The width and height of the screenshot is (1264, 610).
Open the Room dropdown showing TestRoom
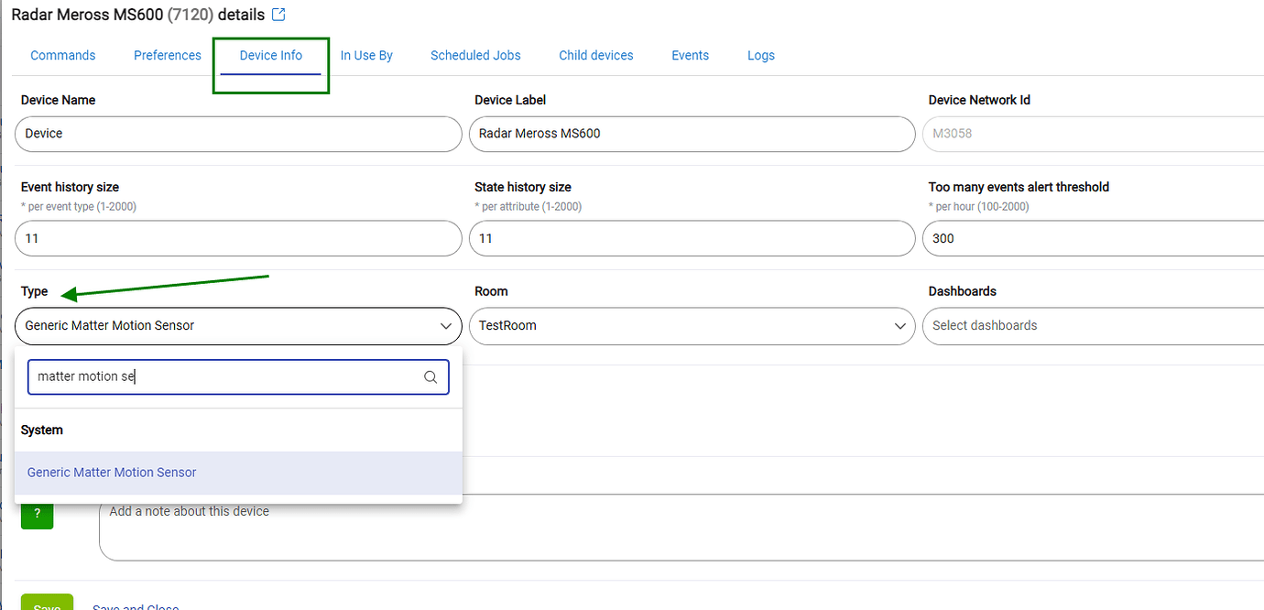pyautogui.click(x=692, y=326)
